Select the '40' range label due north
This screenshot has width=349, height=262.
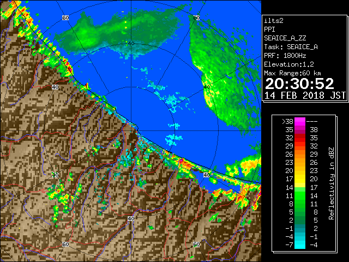tap(131, 44)
